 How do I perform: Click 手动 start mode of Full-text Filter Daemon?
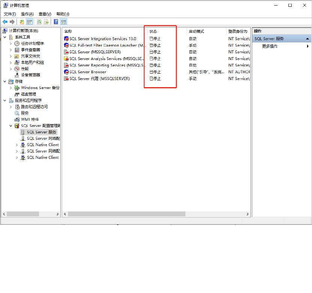click(x=193, y=45)
